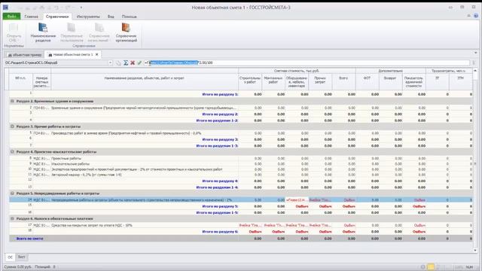Select the Лист sheet tab at bottom
Viewport: 482px width, 271px height.
tap(21, 257)
